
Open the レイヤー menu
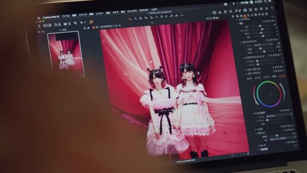tap(100, 13)
